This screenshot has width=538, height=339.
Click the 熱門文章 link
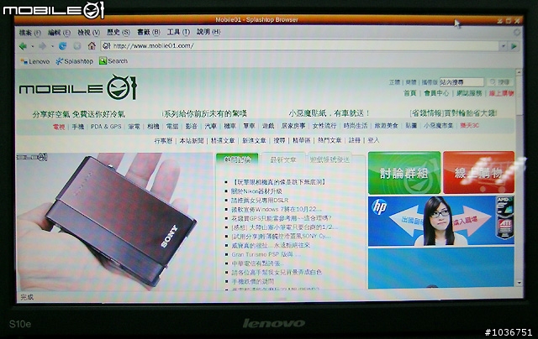click(x=330, y=140)
